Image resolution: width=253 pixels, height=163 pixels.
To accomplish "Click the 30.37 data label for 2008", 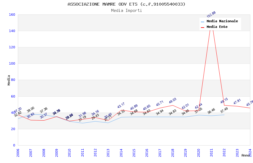I will click(x=43, y=116).
